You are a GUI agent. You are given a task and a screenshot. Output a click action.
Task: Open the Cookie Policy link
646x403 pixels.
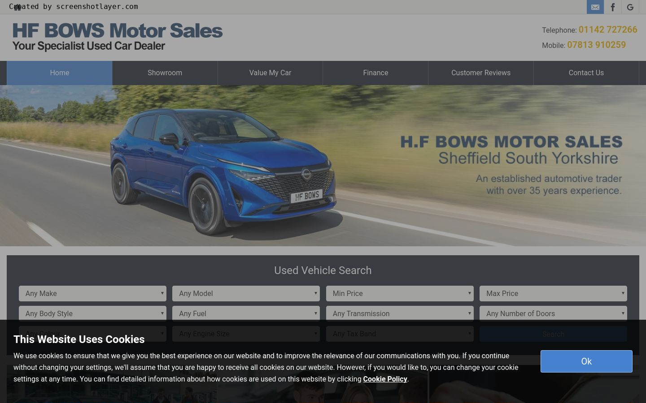click(x=385, y=379)
